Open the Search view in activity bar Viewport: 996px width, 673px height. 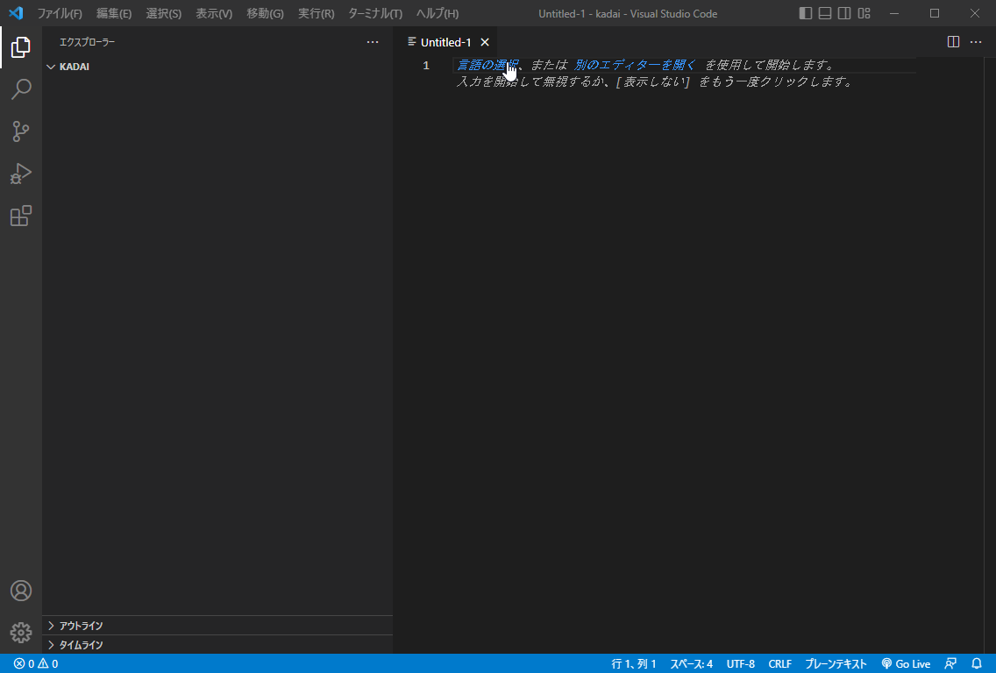pos(21,89)
